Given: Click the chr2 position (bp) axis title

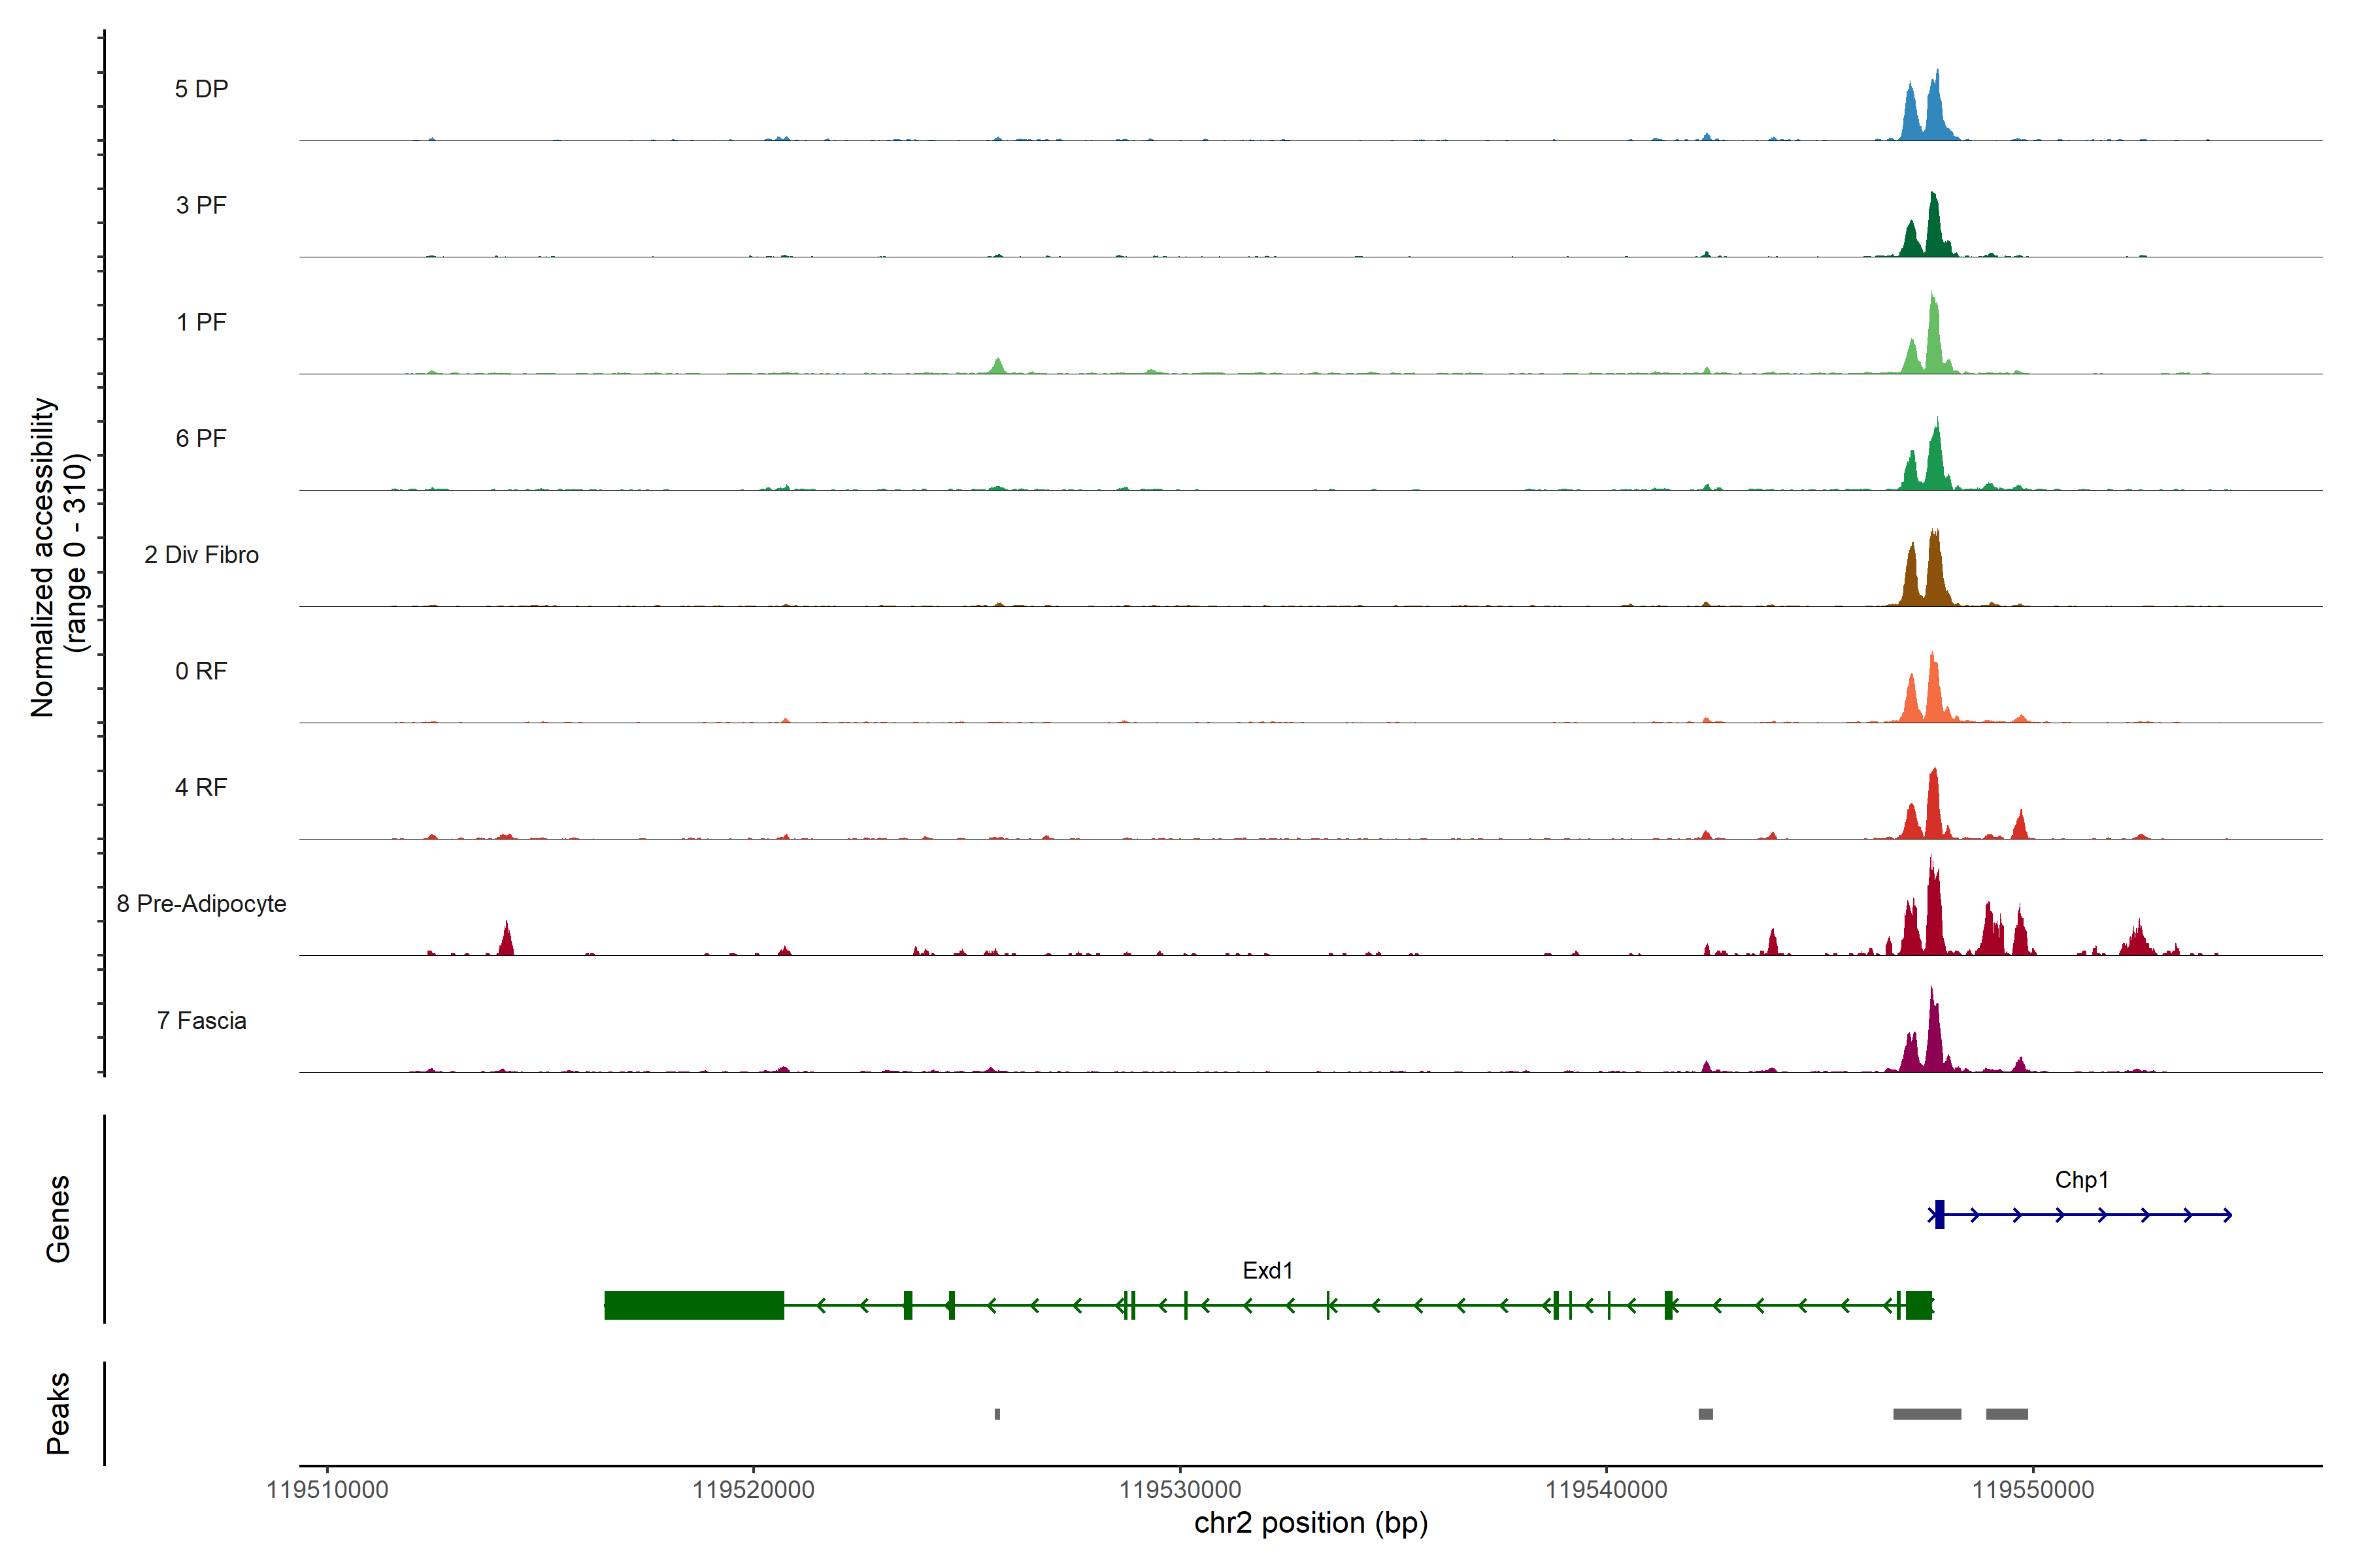Looking at the screenshot, I should coord(1310,1523).
